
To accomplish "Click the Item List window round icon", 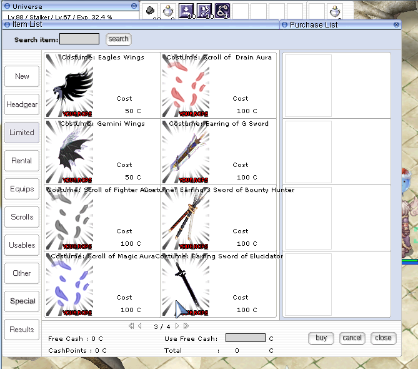I will coord(7,24).
